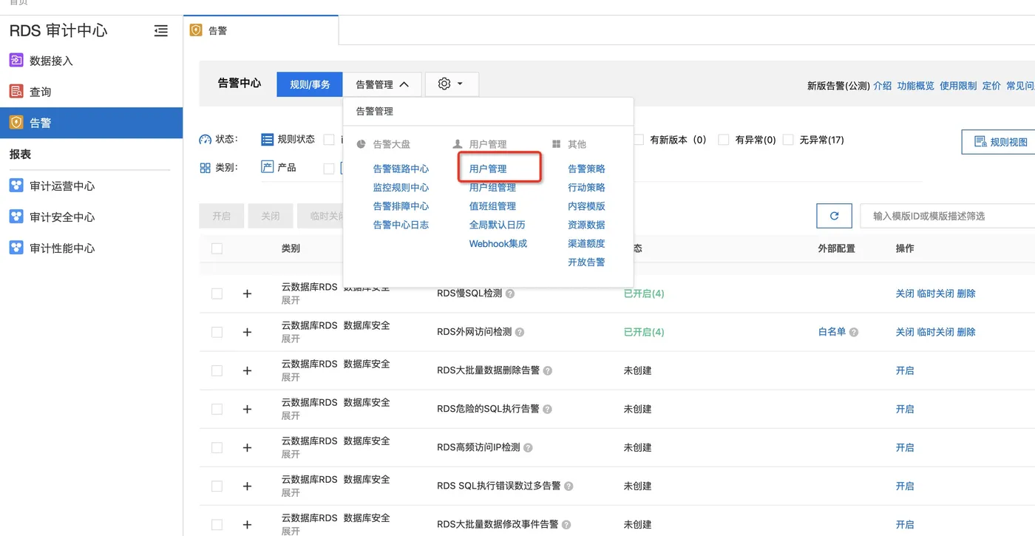Click help icon beside RDS慢SQL检测
Screen dimensions: 1035x536
(510, 294)
